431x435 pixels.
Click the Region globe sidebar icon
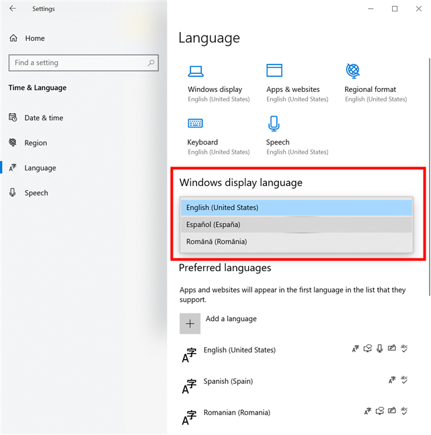click(x=13, y=142)
